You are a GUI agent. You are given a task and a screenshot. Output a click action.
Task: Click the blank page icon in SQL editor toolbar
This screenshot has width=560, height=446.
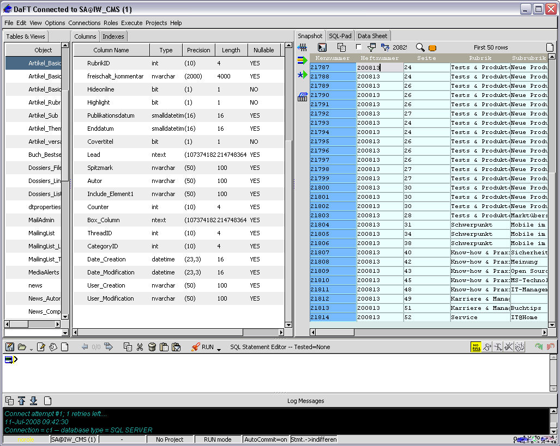pos(65,347)
